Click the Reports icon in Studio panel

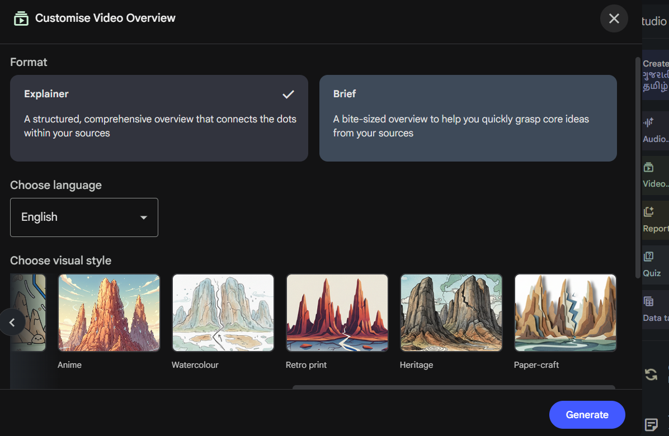coord(648,212)
